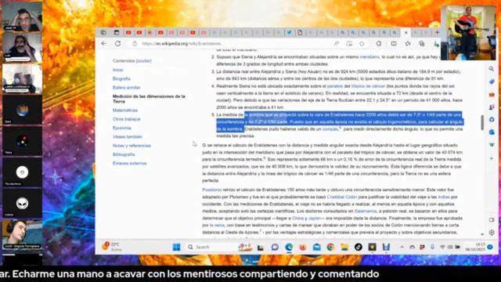The width and height of the screenshot is (501, 282).
Task: Open Mail app from taskbar
Action: coord(316,247)
